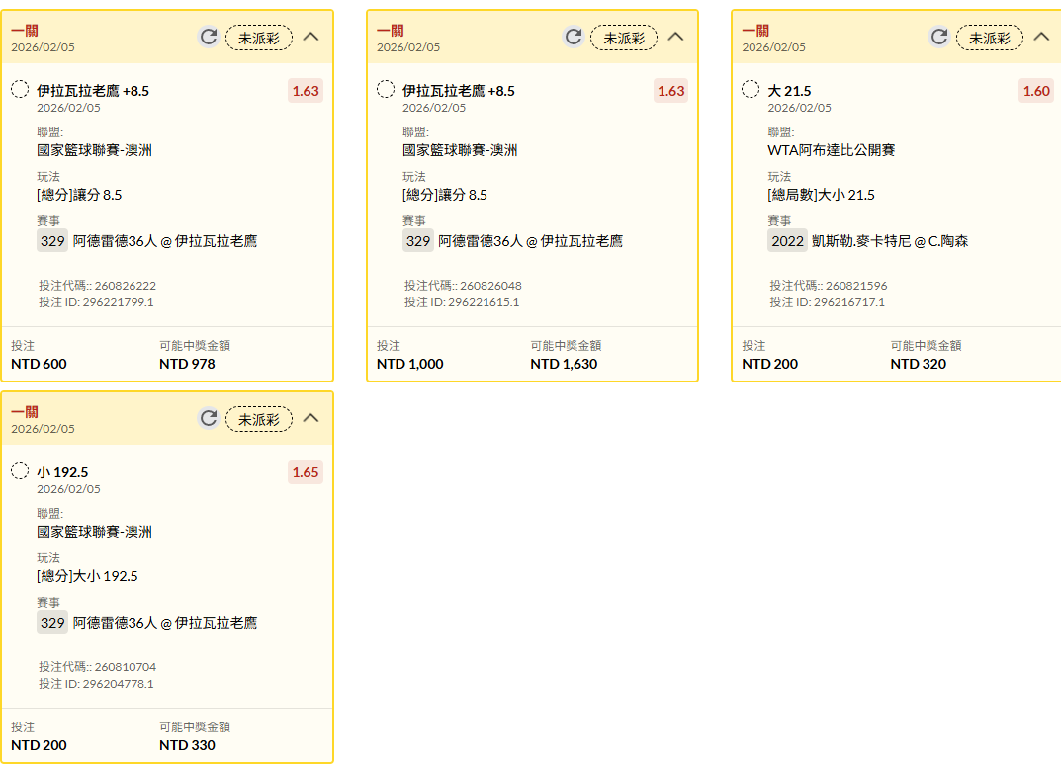Click the 1.63 odds in NTD 600 card
The height and width of the screenshot is (764, 1061).
306,91
